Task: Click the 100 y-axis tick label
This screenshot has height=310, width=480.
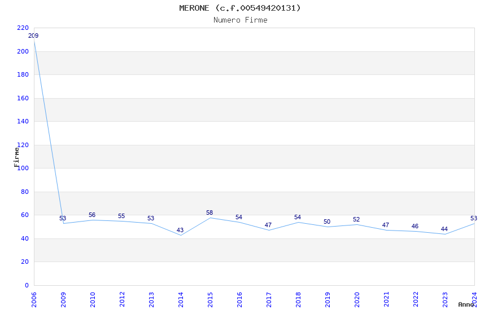Action: (23, 169)
